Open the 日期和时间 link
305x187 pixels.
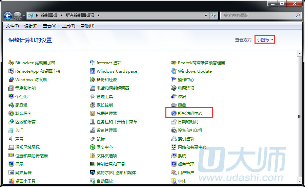pyautogui.click(x=188, y=122)
